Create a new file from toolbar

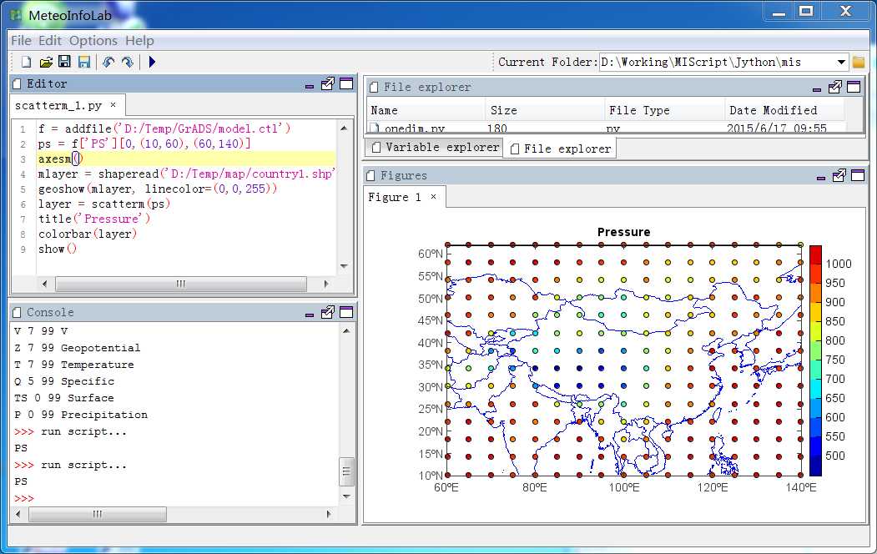pos(26,62)
